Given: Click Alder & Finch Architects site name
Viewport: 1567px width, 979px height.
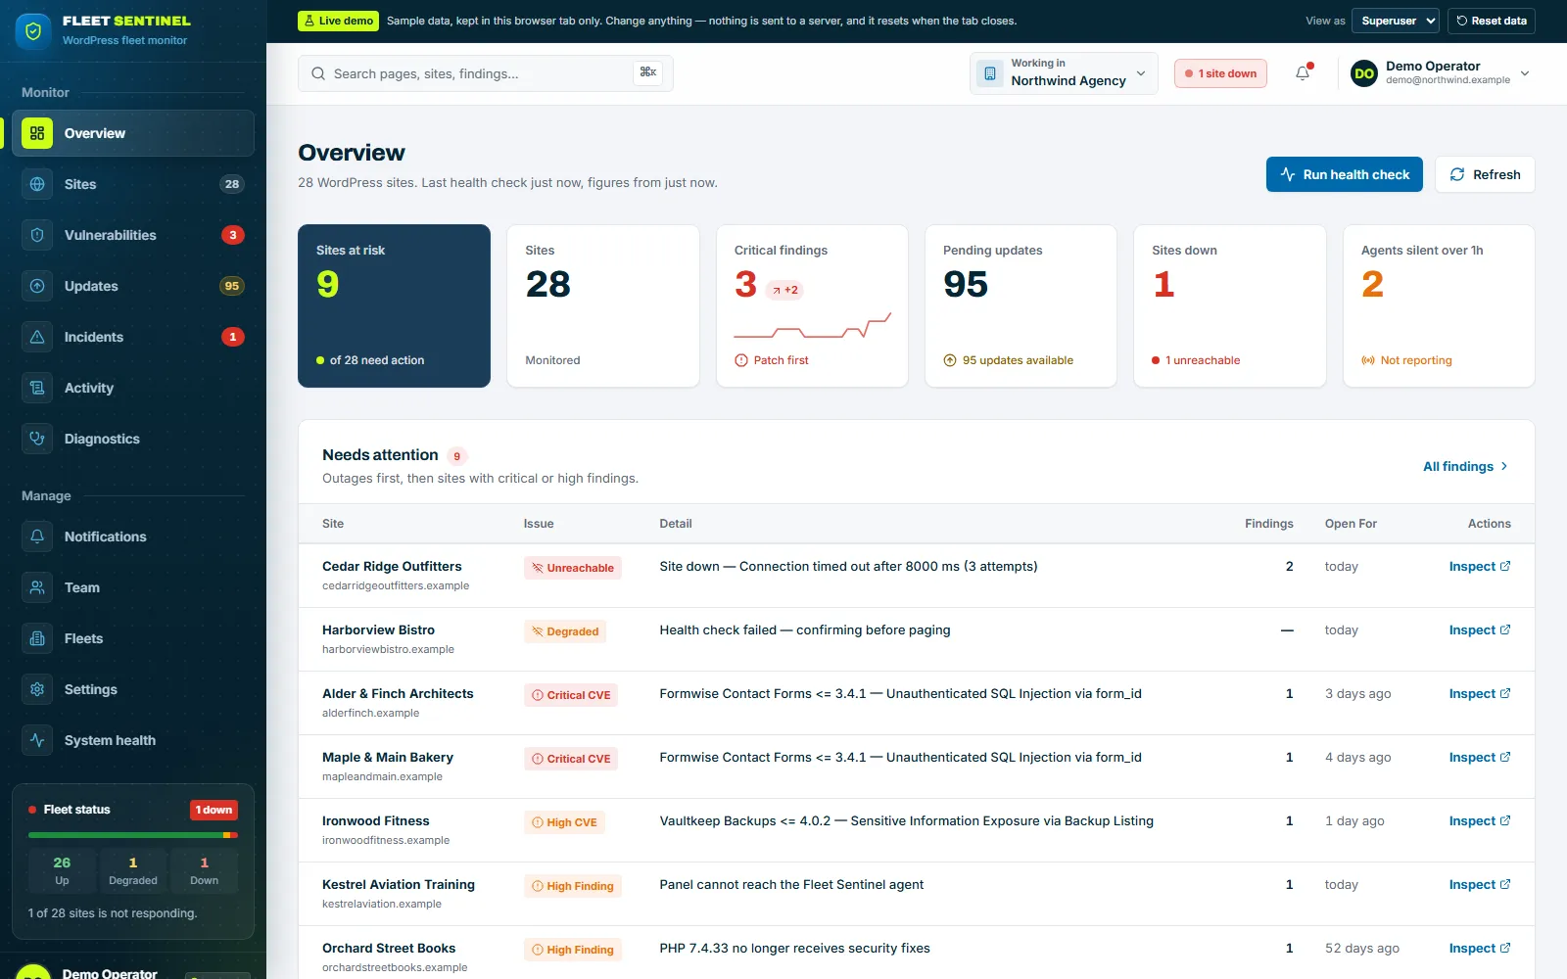Looking at the screenshot, I should [x=398, y=693].
